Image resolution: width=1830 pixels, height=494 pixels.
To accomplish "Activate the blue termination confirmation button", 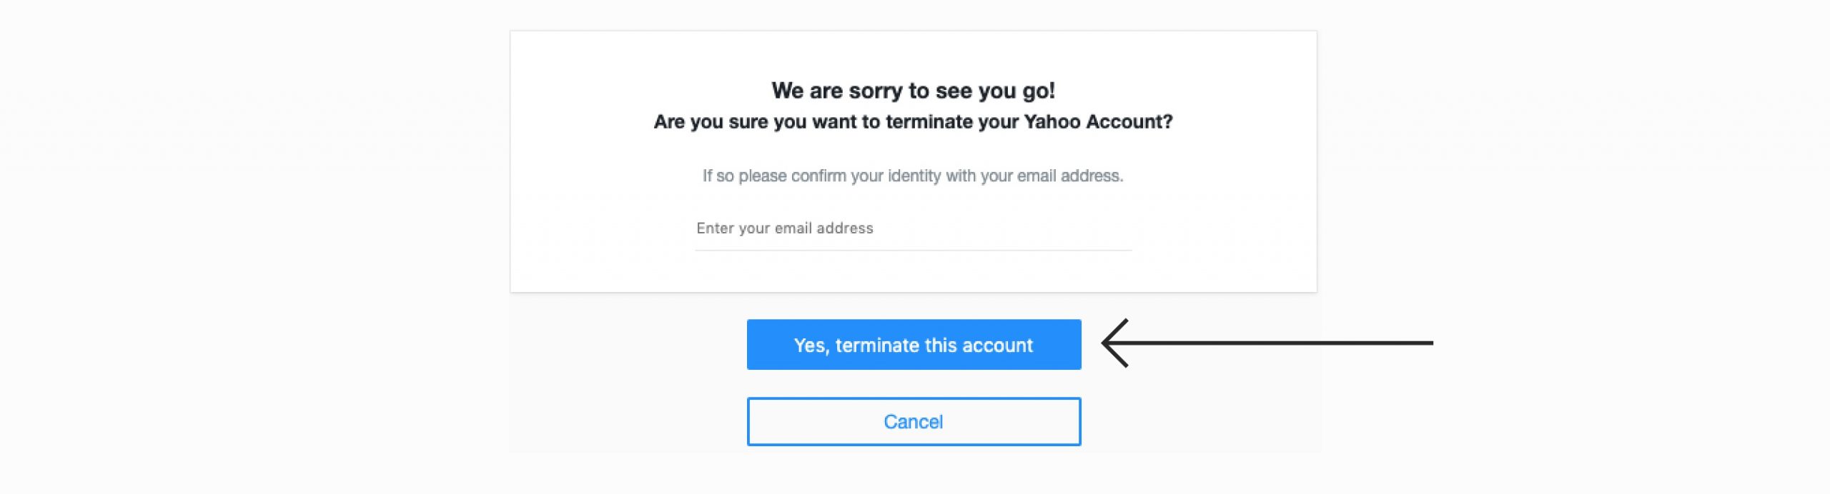I will tap(913, 345).
